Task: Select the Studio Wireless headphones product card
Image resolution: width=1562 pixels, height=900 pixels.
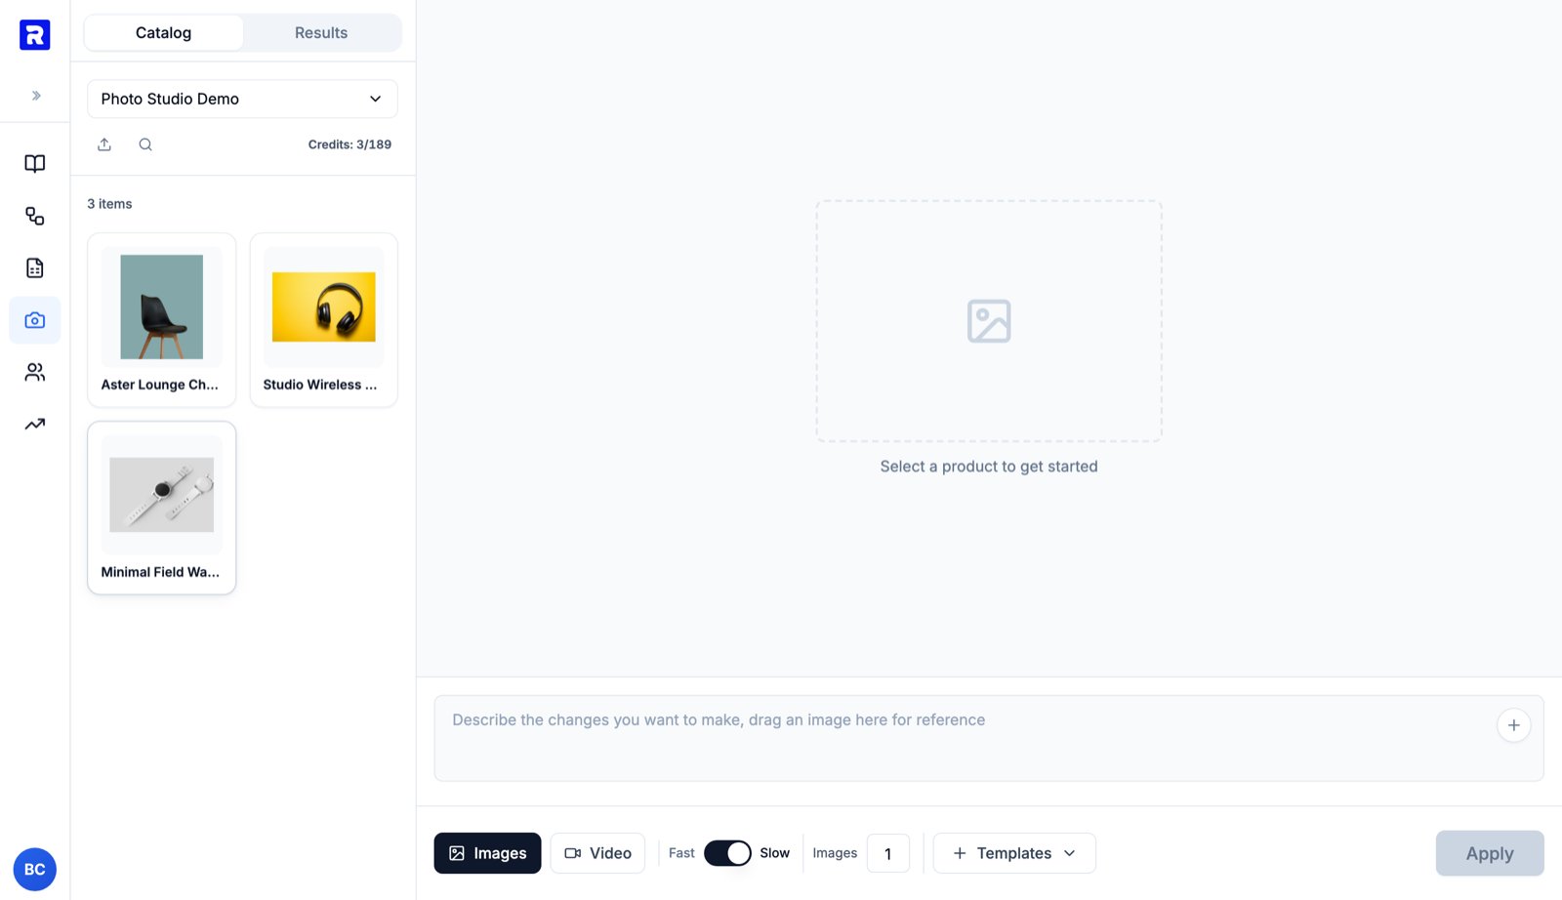Action: click(x=323, y=320)
